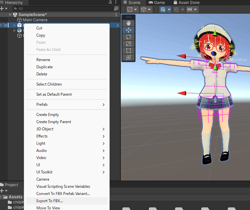Open Hierarchy panel three-dot menu

click(x=116, y=2)
